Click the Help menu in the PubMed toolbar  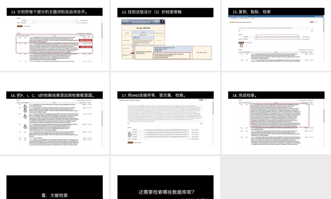coord(253,18)
